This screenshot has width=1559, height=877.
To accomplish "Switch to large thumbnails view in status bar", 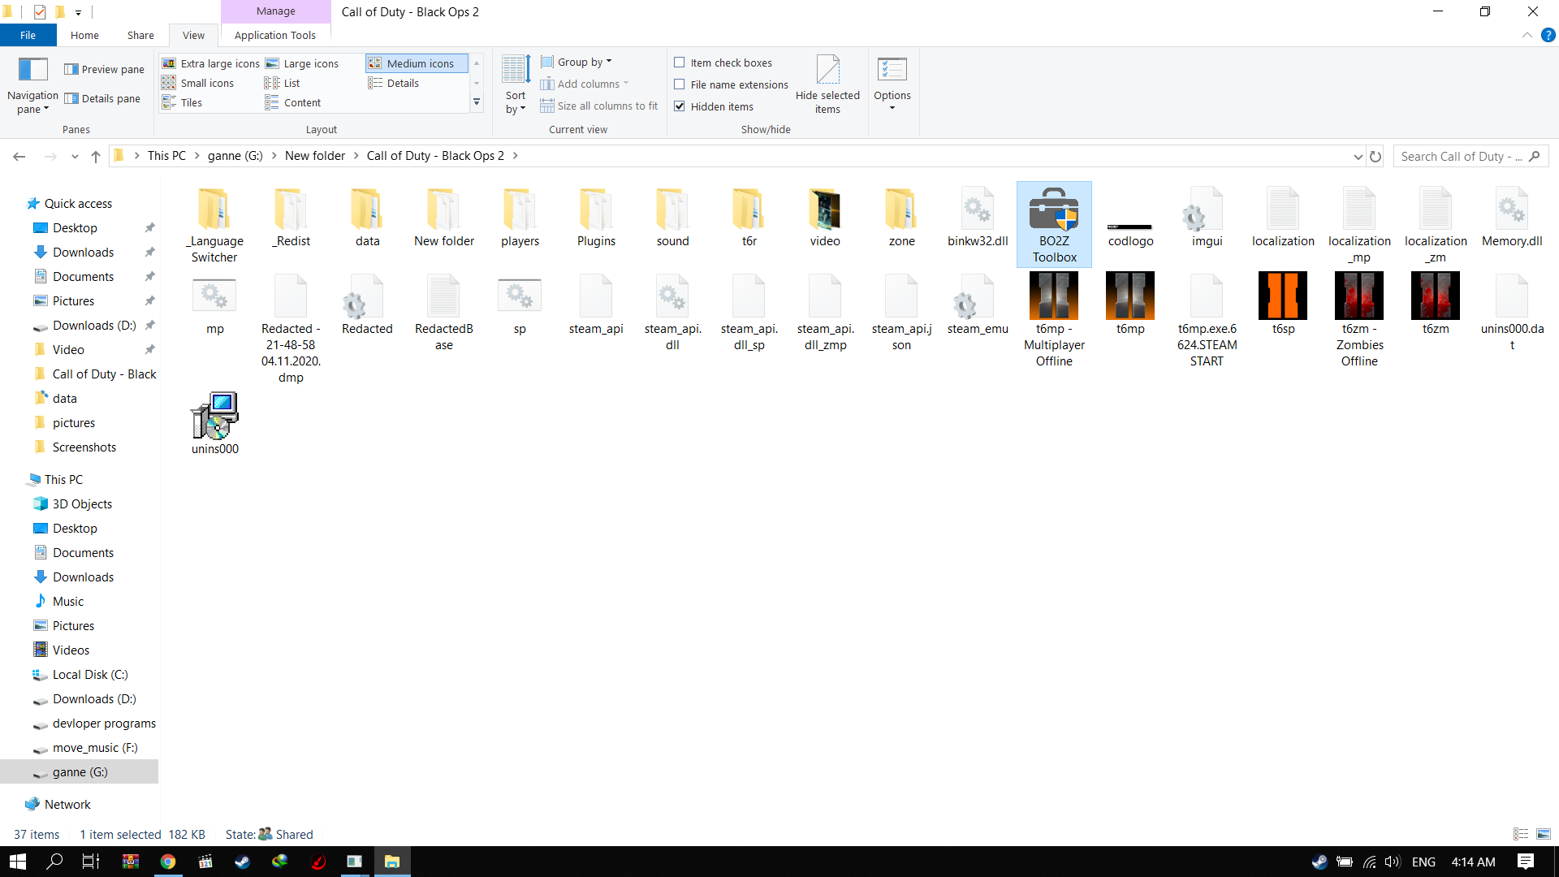I will click(x=1544, y=834).
